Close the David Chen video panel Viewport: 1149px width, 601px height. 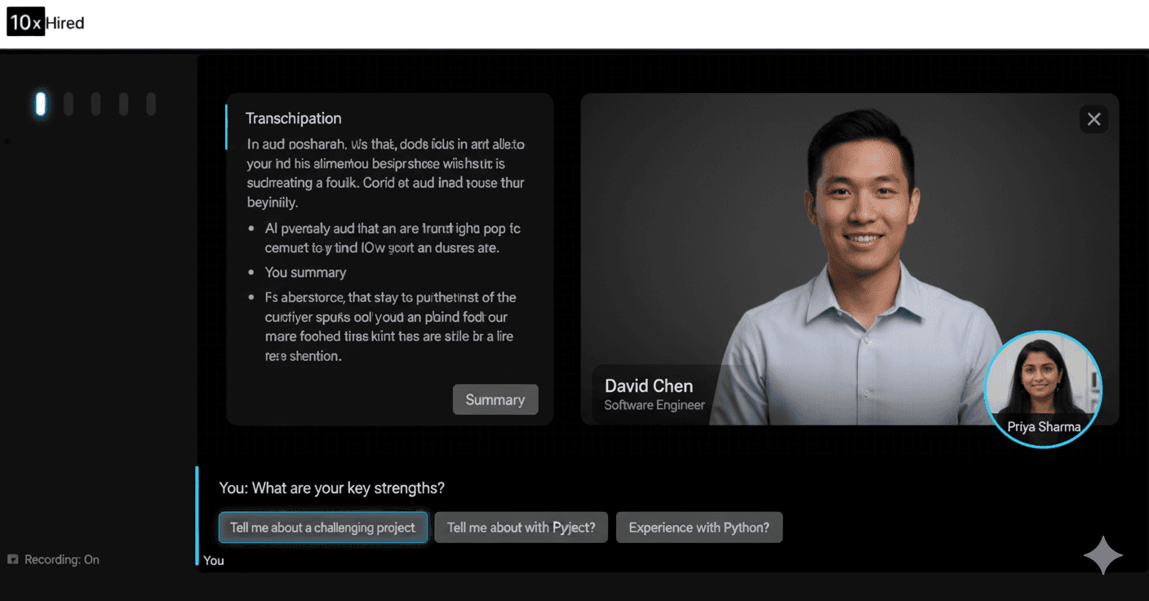tap(1094, 119)
